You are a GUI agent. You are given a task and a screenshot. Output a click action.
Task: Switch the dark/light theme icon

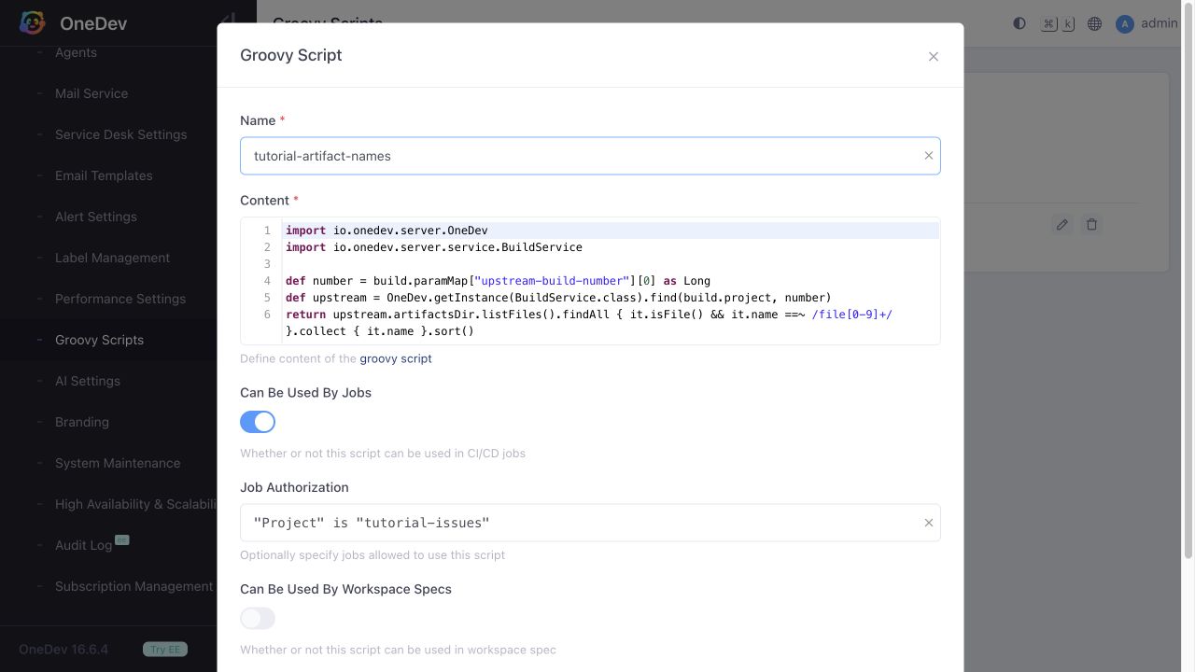pos(1019,23)
